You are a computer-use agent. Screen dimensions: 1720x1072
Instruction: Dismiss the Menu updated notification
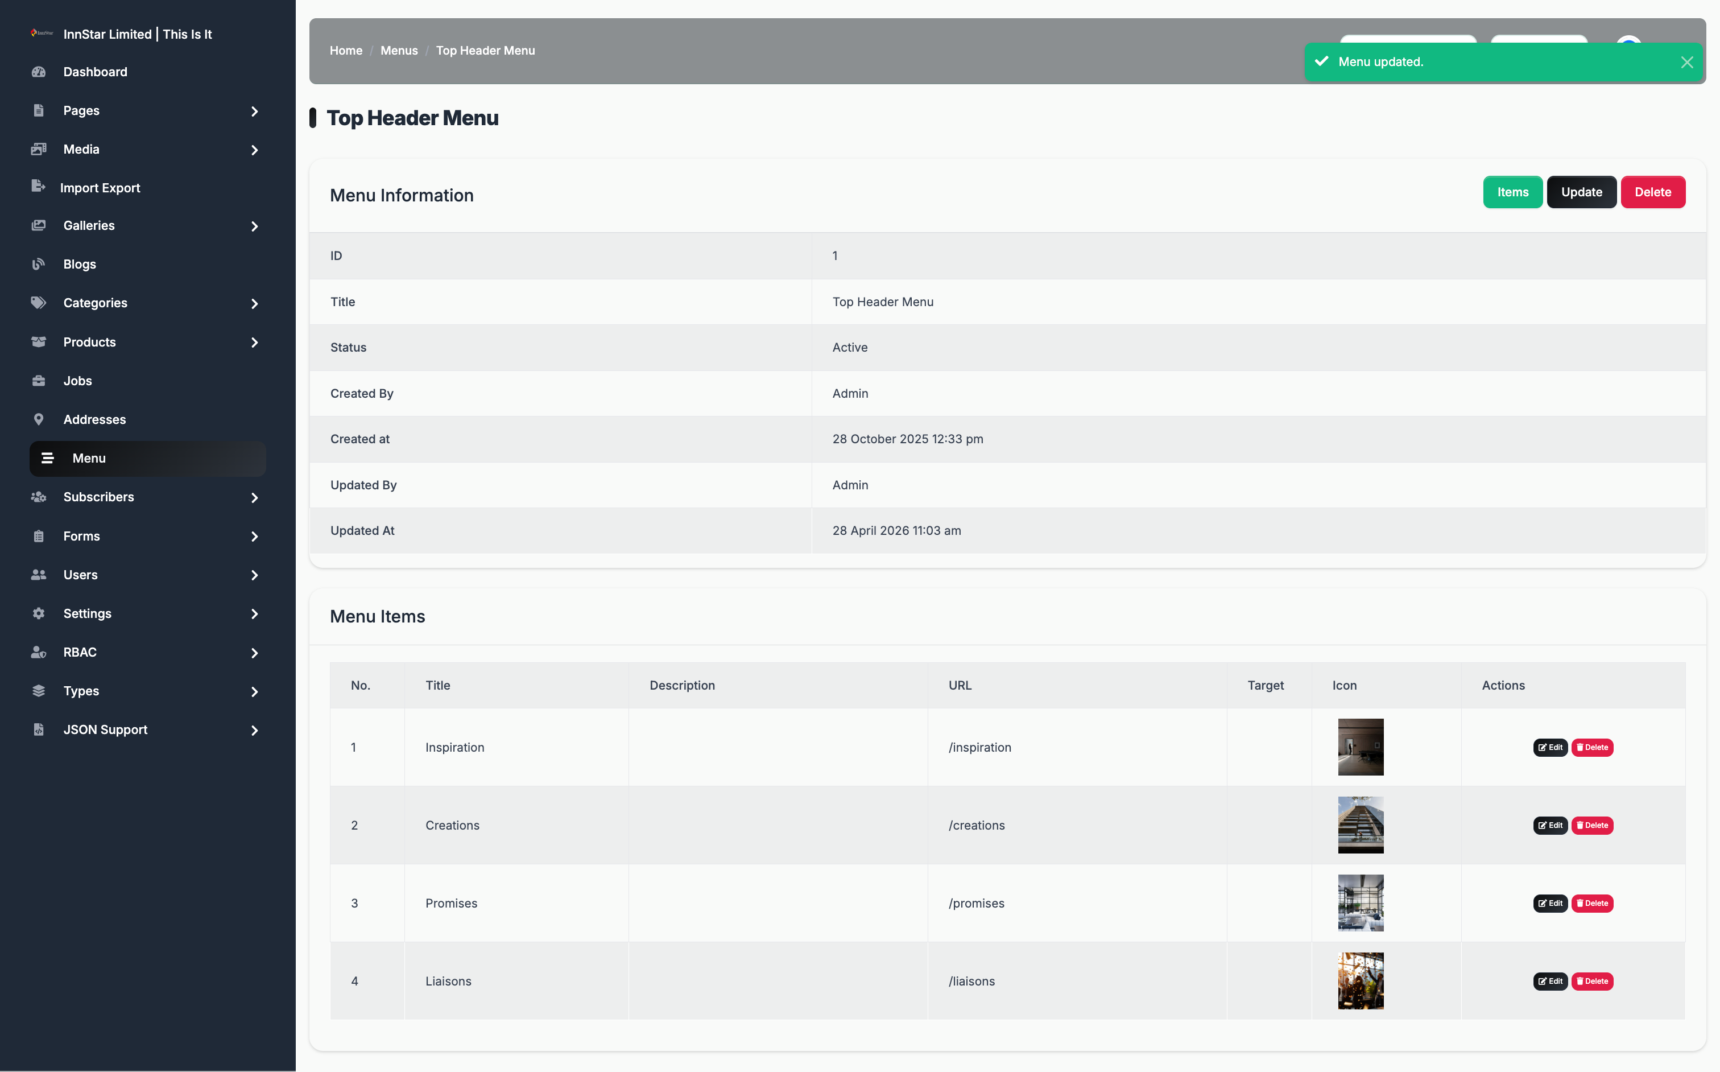tap(1686, 63)
